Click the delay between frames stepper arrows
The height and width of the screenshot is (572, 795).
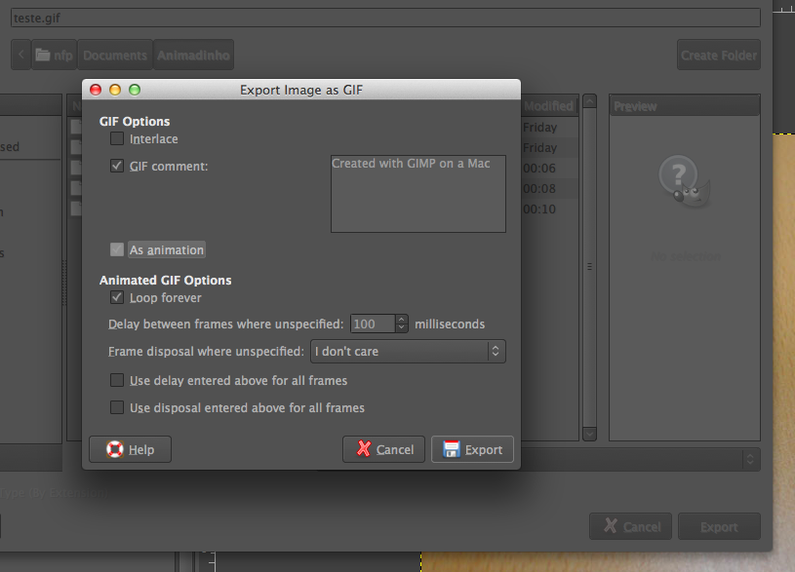pyautogui.click(x=401, y=324)
